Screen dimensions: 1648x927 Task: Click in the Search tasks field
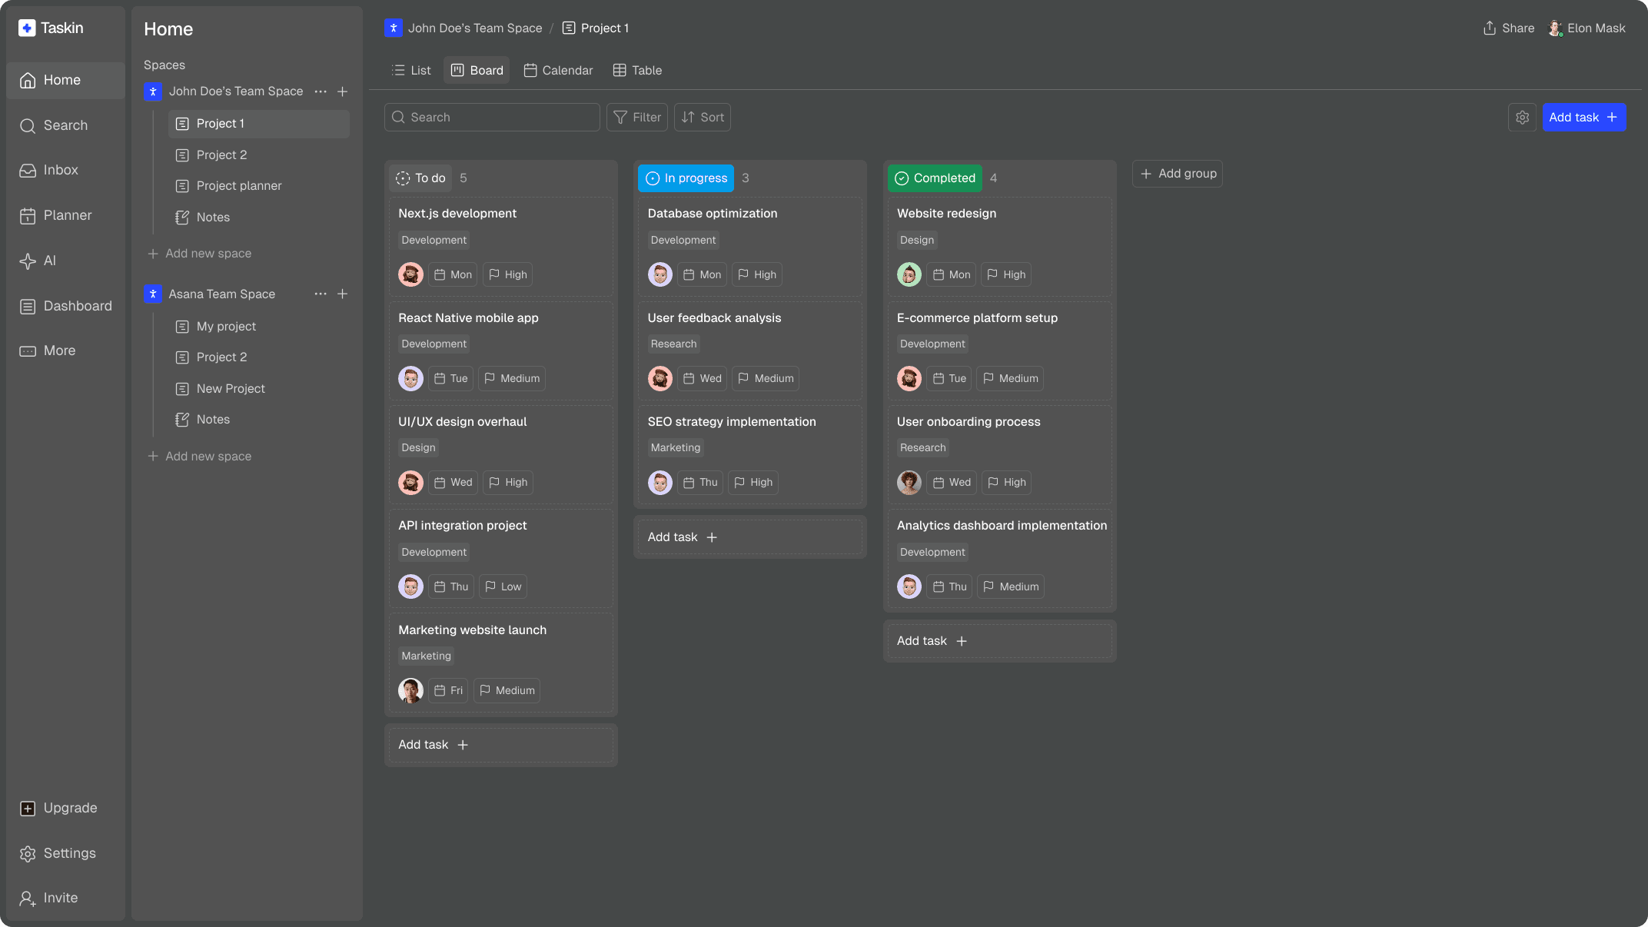point(492,117)
